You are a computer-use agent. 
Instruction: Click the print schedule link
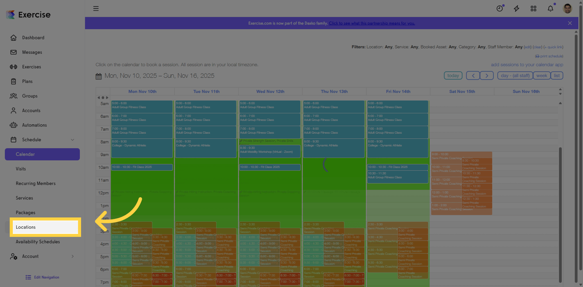click(x=549, y=56)
